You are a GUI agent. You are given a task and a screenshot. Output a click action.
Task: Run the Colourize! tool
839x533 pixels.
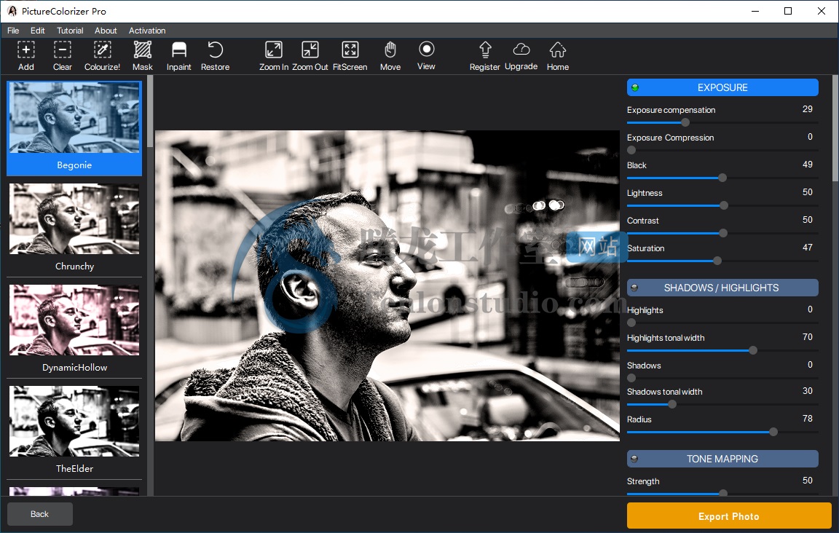(x=102, y=55)
